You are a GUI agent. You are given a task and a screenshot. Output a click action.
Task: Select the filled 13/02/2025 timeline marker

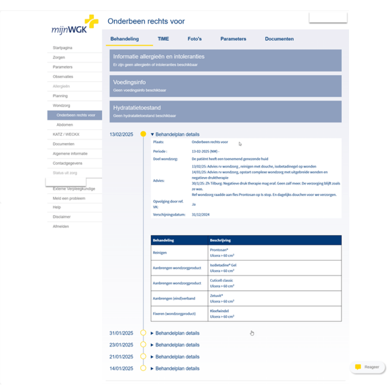click(143, 134)
